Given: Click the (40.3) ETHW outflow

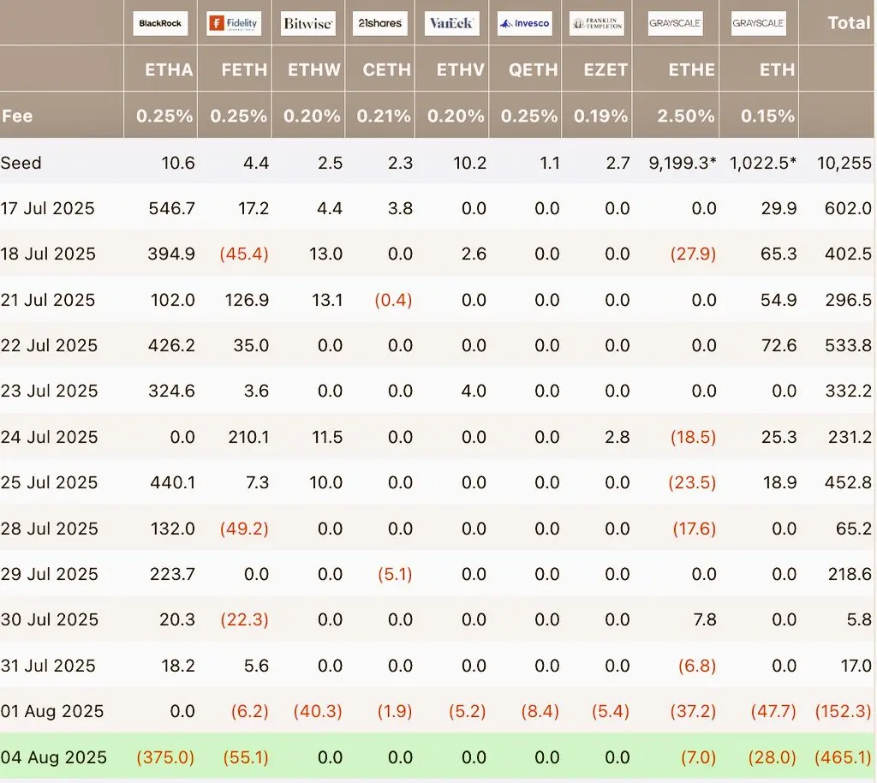Looking at the screenshot, I should pos(318,711).
